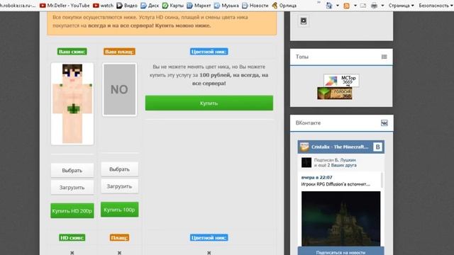Image resolution: width=454 pixels, height=255 pixels.
Task: Click the Купить 100р cape button
Action: pyautogui.click(x=119, y=210)
